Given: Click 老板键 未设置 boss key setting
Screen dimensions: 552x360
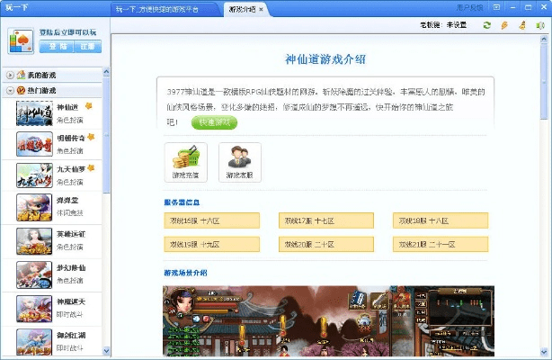Looking at the screenshot, I should pyautogui.click(x=443, y=25).
